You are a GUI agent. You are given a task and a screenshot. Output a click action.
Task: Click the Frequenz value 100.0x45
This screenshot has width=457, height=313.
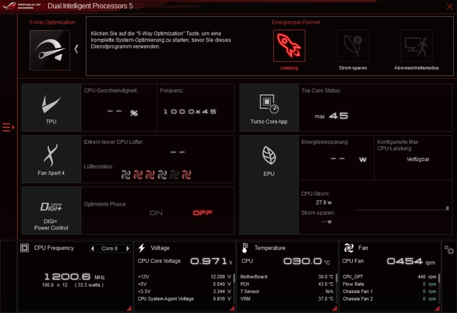point(190,112)
